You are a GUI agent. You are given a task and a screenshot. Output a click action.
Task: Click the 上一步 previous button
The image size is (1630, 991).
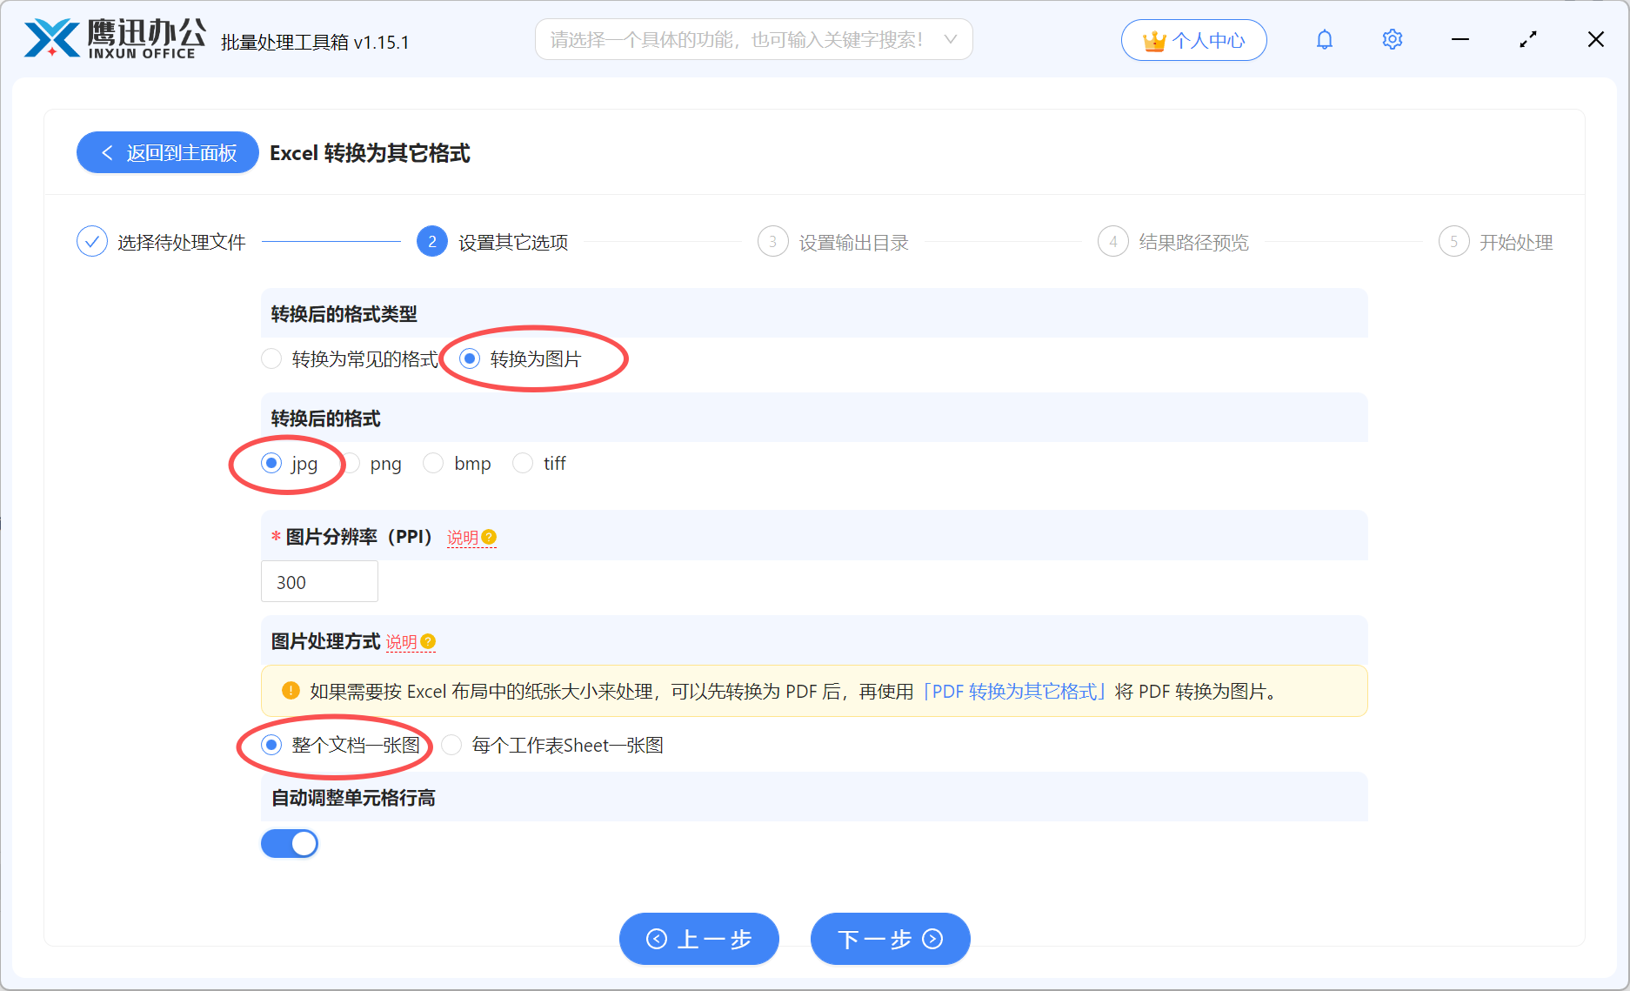click(699, 939)
